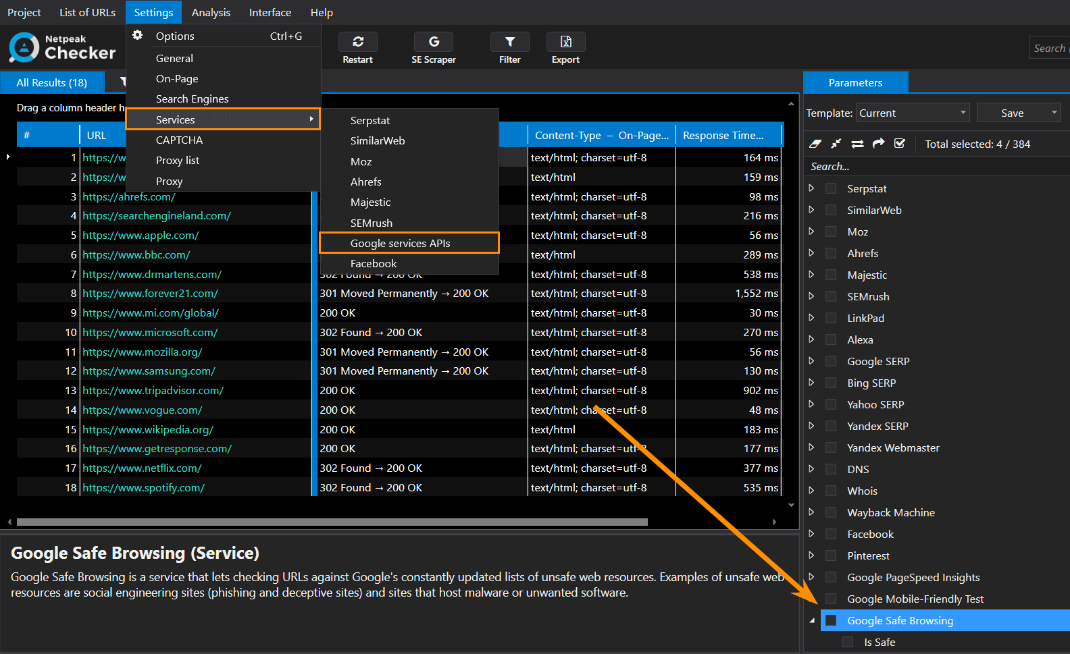Image resolution: width=1070 pixels, height=654 pixels.
Task: Switch to All Results (18) tab
Action: tap(52, 82)
